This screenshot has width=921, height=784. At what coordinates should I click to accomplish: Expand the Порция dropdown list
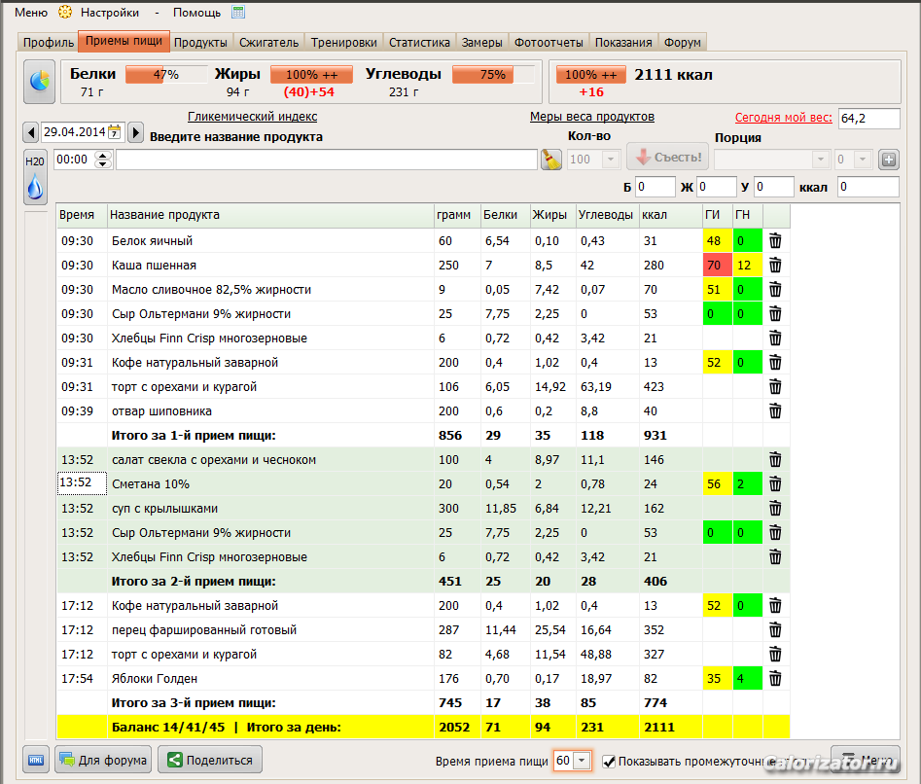pos(820,160)
